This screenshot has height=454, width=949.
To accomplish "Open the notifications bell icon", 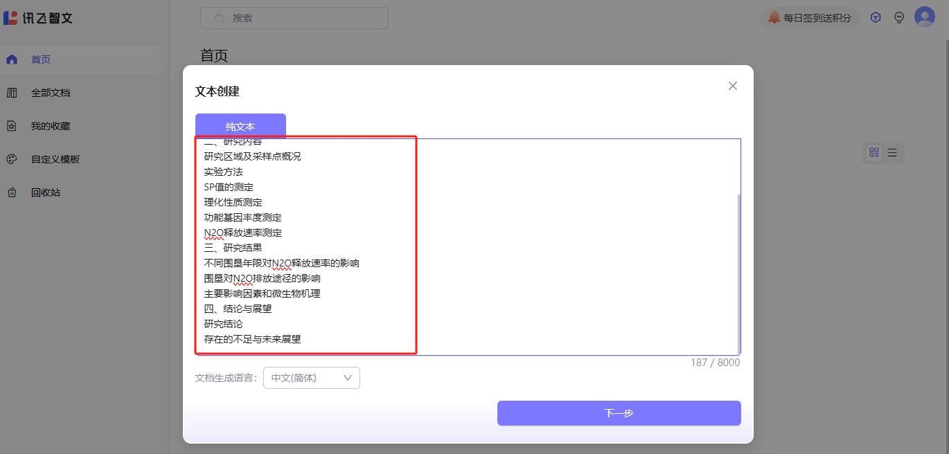I will point(775,17).
